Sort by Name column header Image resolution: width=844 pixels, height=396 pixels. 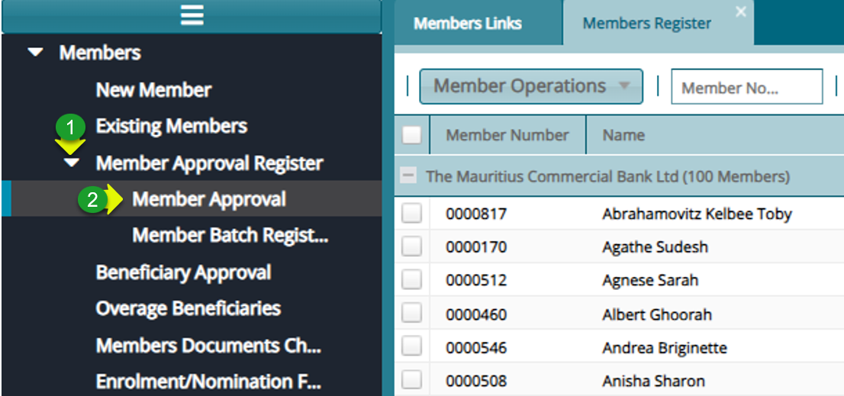pyautogui.click(x=623, y=135)
